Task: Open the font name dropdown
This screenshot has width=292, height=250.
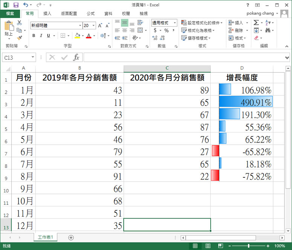Action: point(80,26)
